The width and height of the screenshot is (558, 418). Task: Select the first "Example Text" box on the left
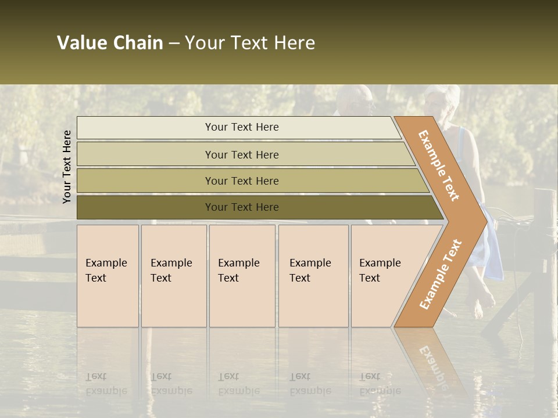[x=108, y=276]
